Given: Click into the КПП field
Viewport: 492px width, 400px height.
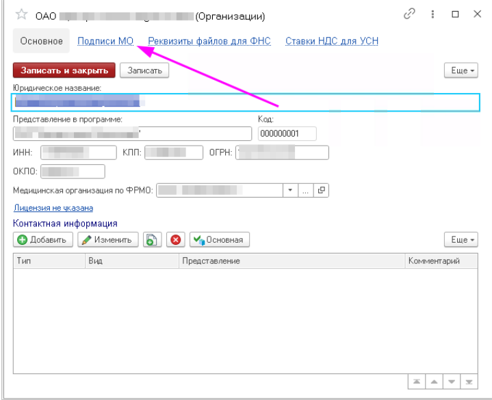Looking at the screenshot, I should coord(174,152).
